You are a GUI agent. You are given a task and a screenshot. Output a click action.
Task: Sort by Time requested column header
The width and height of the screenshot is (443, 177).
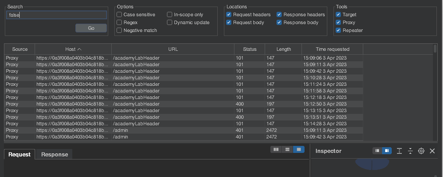333,49
